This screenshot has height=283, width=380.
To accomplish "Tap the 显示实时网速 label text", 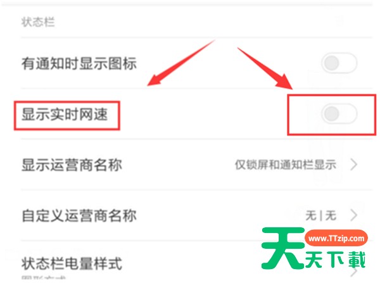I will [65, 115].
